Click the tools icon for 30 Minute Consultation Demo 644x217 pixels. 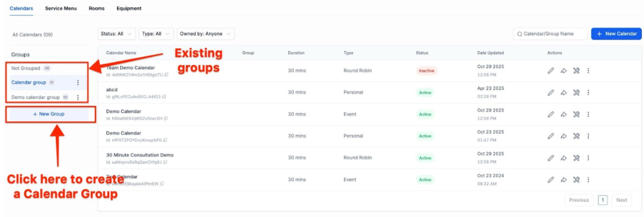click(576, 158)
